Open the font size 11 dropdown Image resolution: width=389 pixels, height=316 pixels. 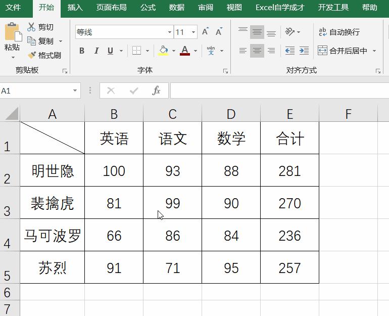tap(193, 32)
